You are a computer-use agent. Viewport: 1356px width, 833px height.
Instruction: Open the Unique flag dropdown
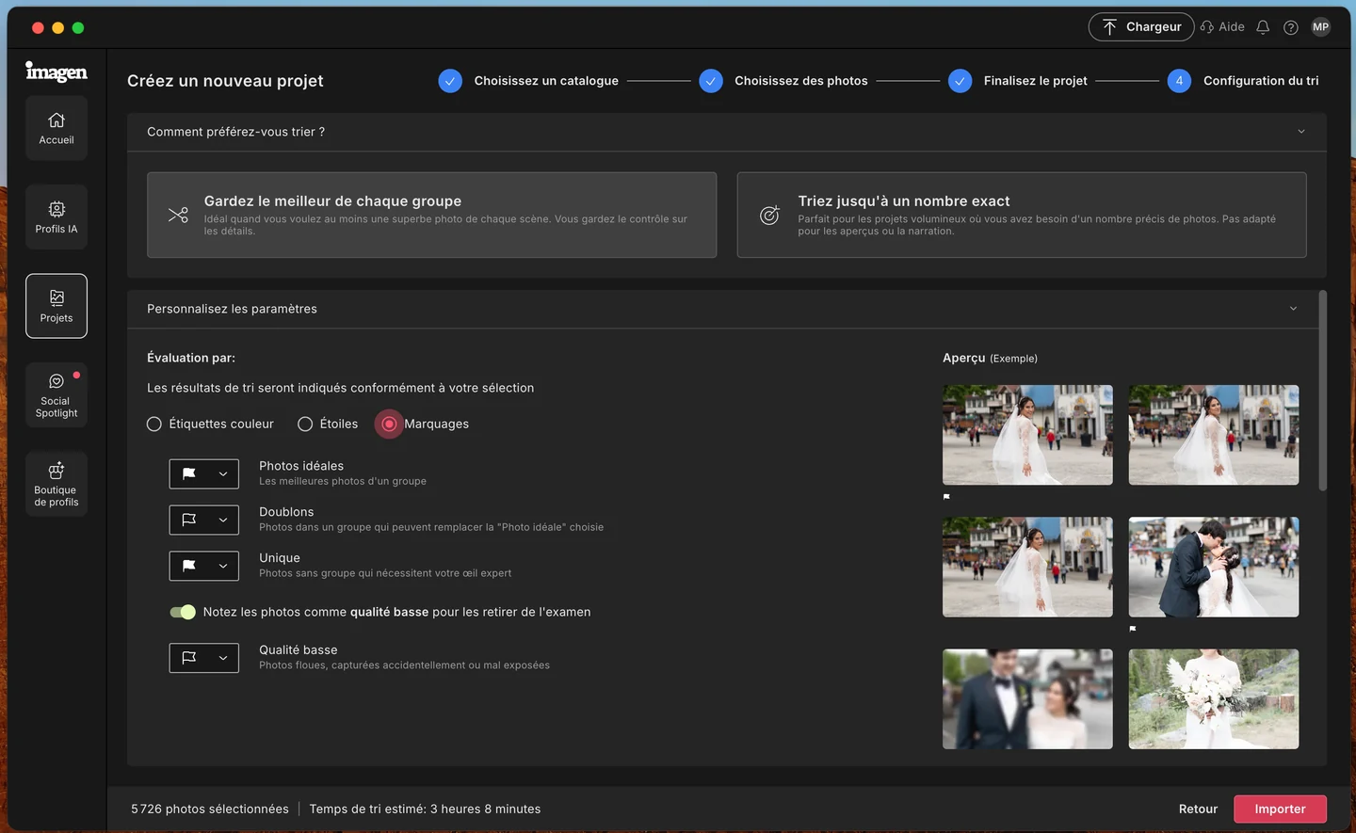point(204,566)
